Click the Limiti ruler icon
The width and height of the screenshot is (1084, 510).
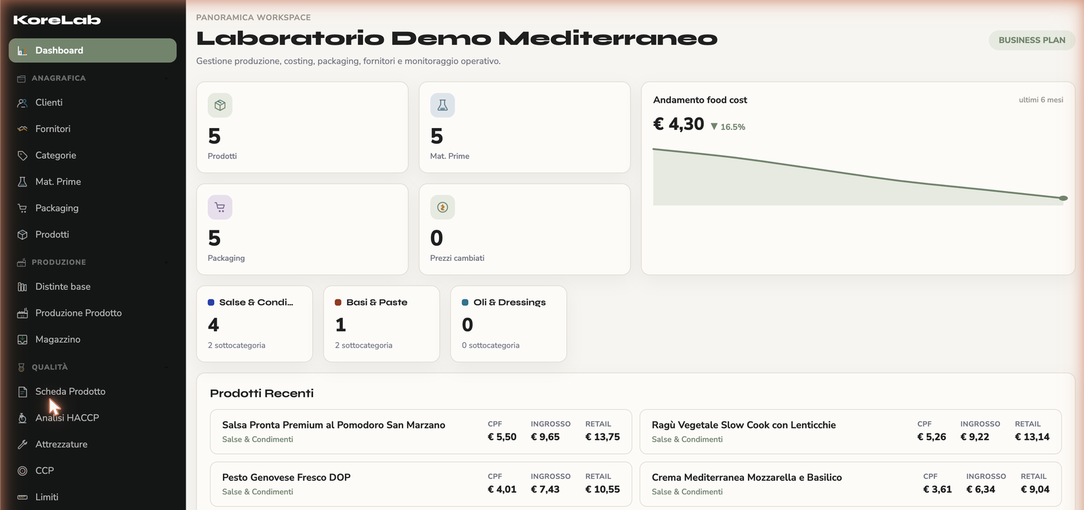tap(22, 497)
